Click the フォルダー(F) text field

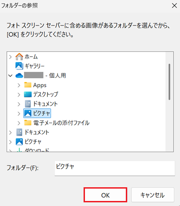tap(115, 168)
